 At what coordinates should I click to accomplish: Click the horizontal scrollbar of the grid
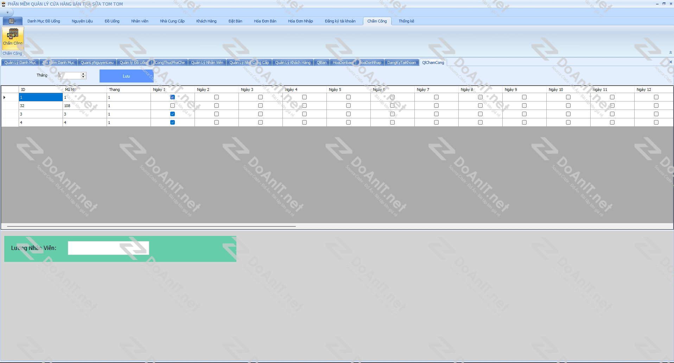click(x=151, y=226)
